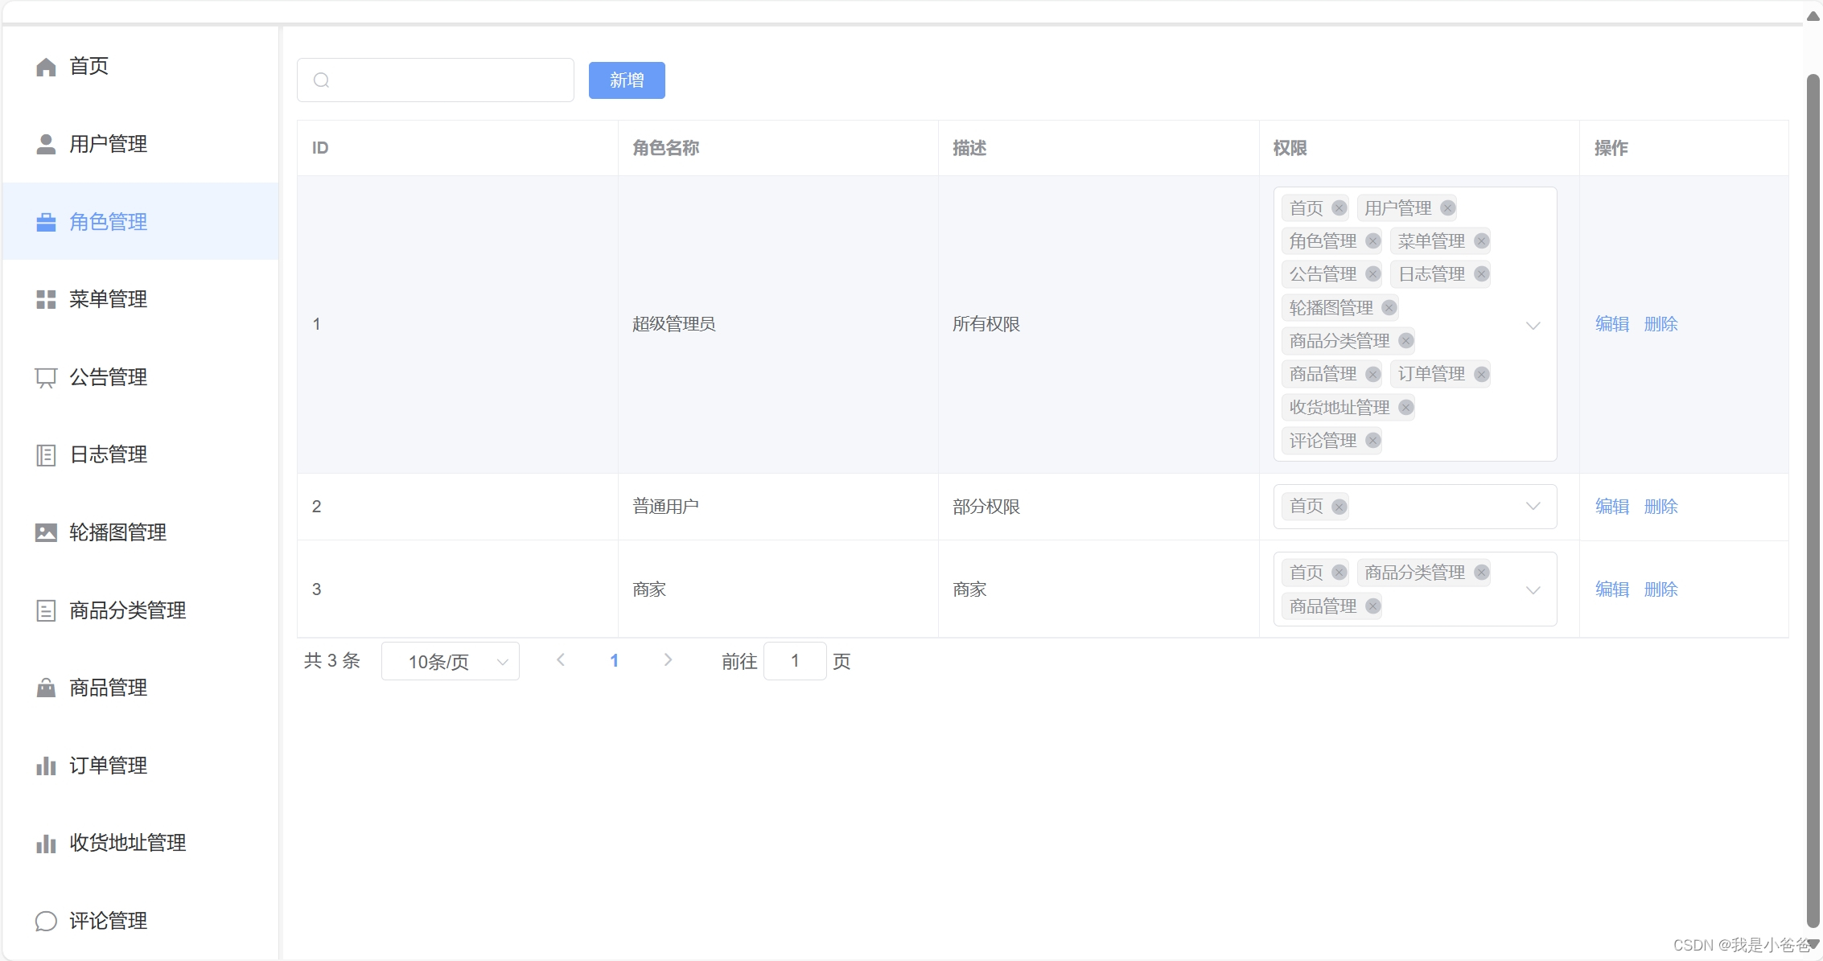Click the carousel management picture icon
Image resolution: width=1823 pixels, height=961 pixels.
(46, 532)
